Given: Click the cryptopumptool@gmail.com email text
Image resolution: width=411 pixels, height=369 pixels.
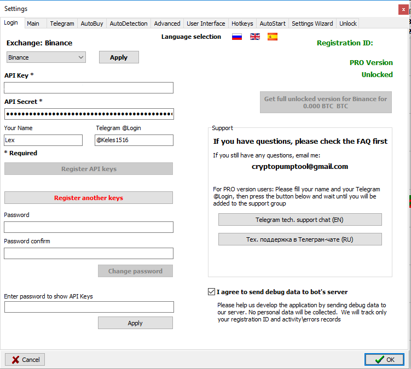Looking at the screenshot, I should point(300,167).
